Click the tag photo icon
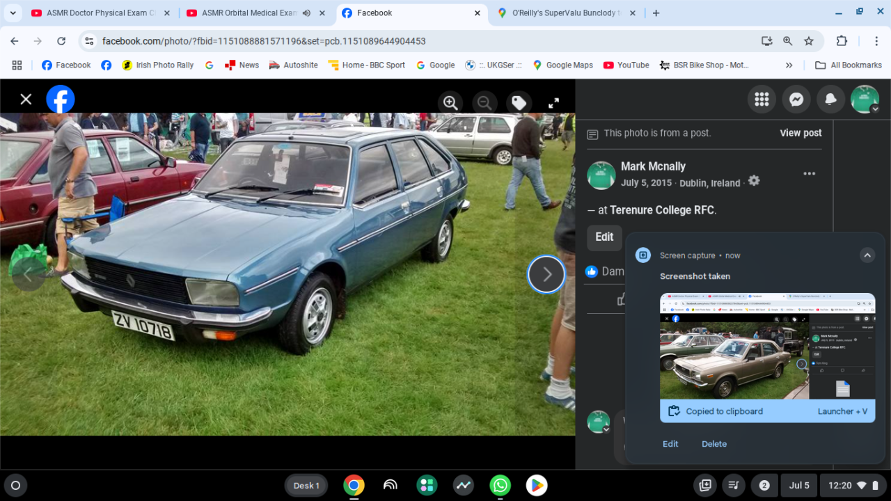This screenshot has width=891, height=501. [519, 103]
